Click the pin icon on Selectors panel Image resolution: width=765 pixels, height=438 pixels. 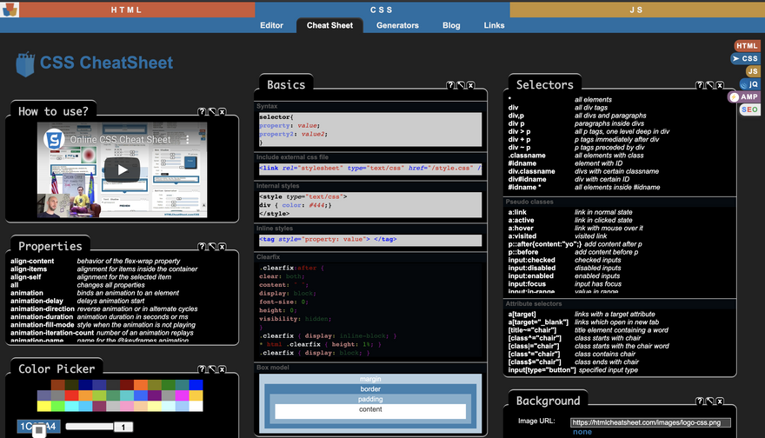point(710,85)
